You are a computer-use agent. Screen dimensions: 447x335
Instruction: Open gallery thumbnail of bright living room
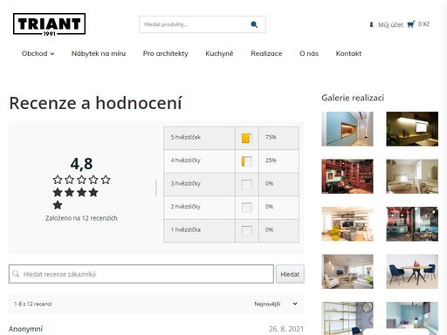(347, 271)
